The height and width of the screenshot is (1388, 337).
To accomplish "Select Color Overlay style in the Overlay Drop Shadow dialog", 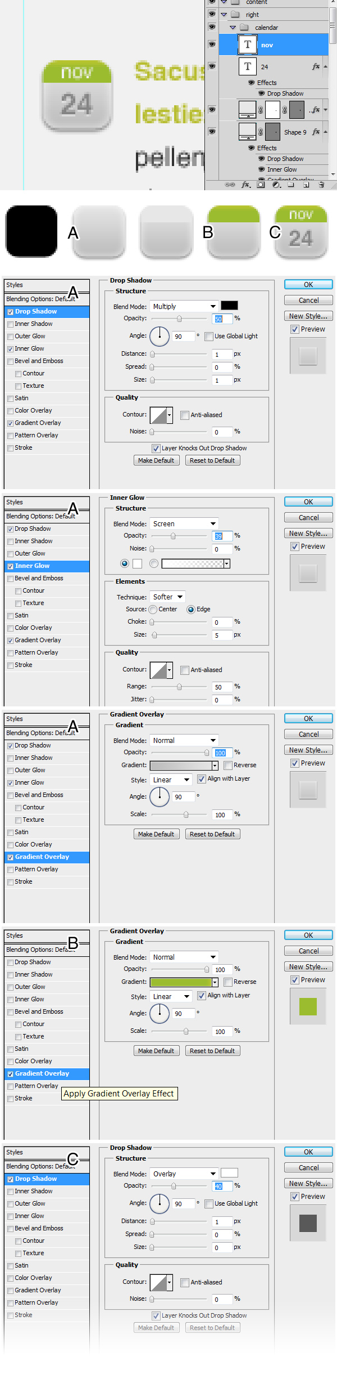I will 47,1278.
